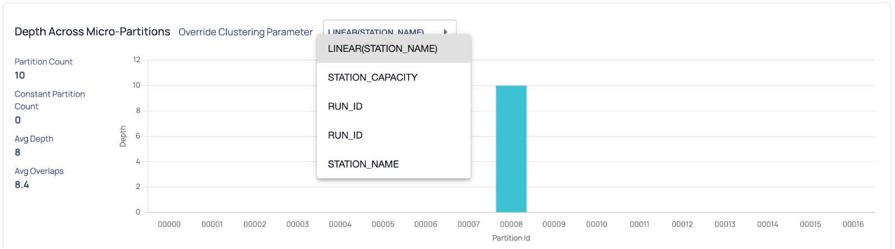The height and width of the screenshot is (249, 895).
Task: Click the Override Clustering Parameter label
Action: pos(245,32)
